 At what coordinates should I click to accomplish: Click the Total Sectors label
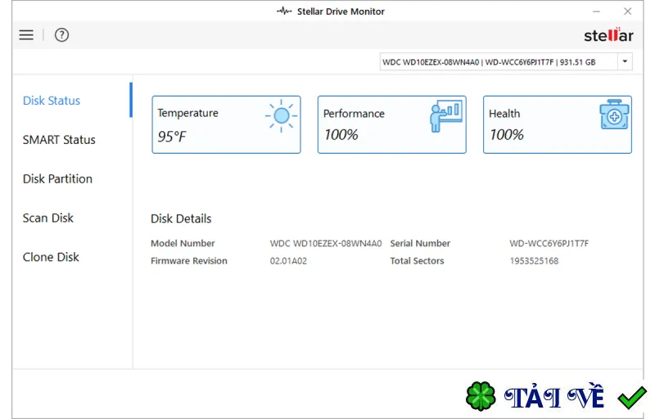click(417, 261)
